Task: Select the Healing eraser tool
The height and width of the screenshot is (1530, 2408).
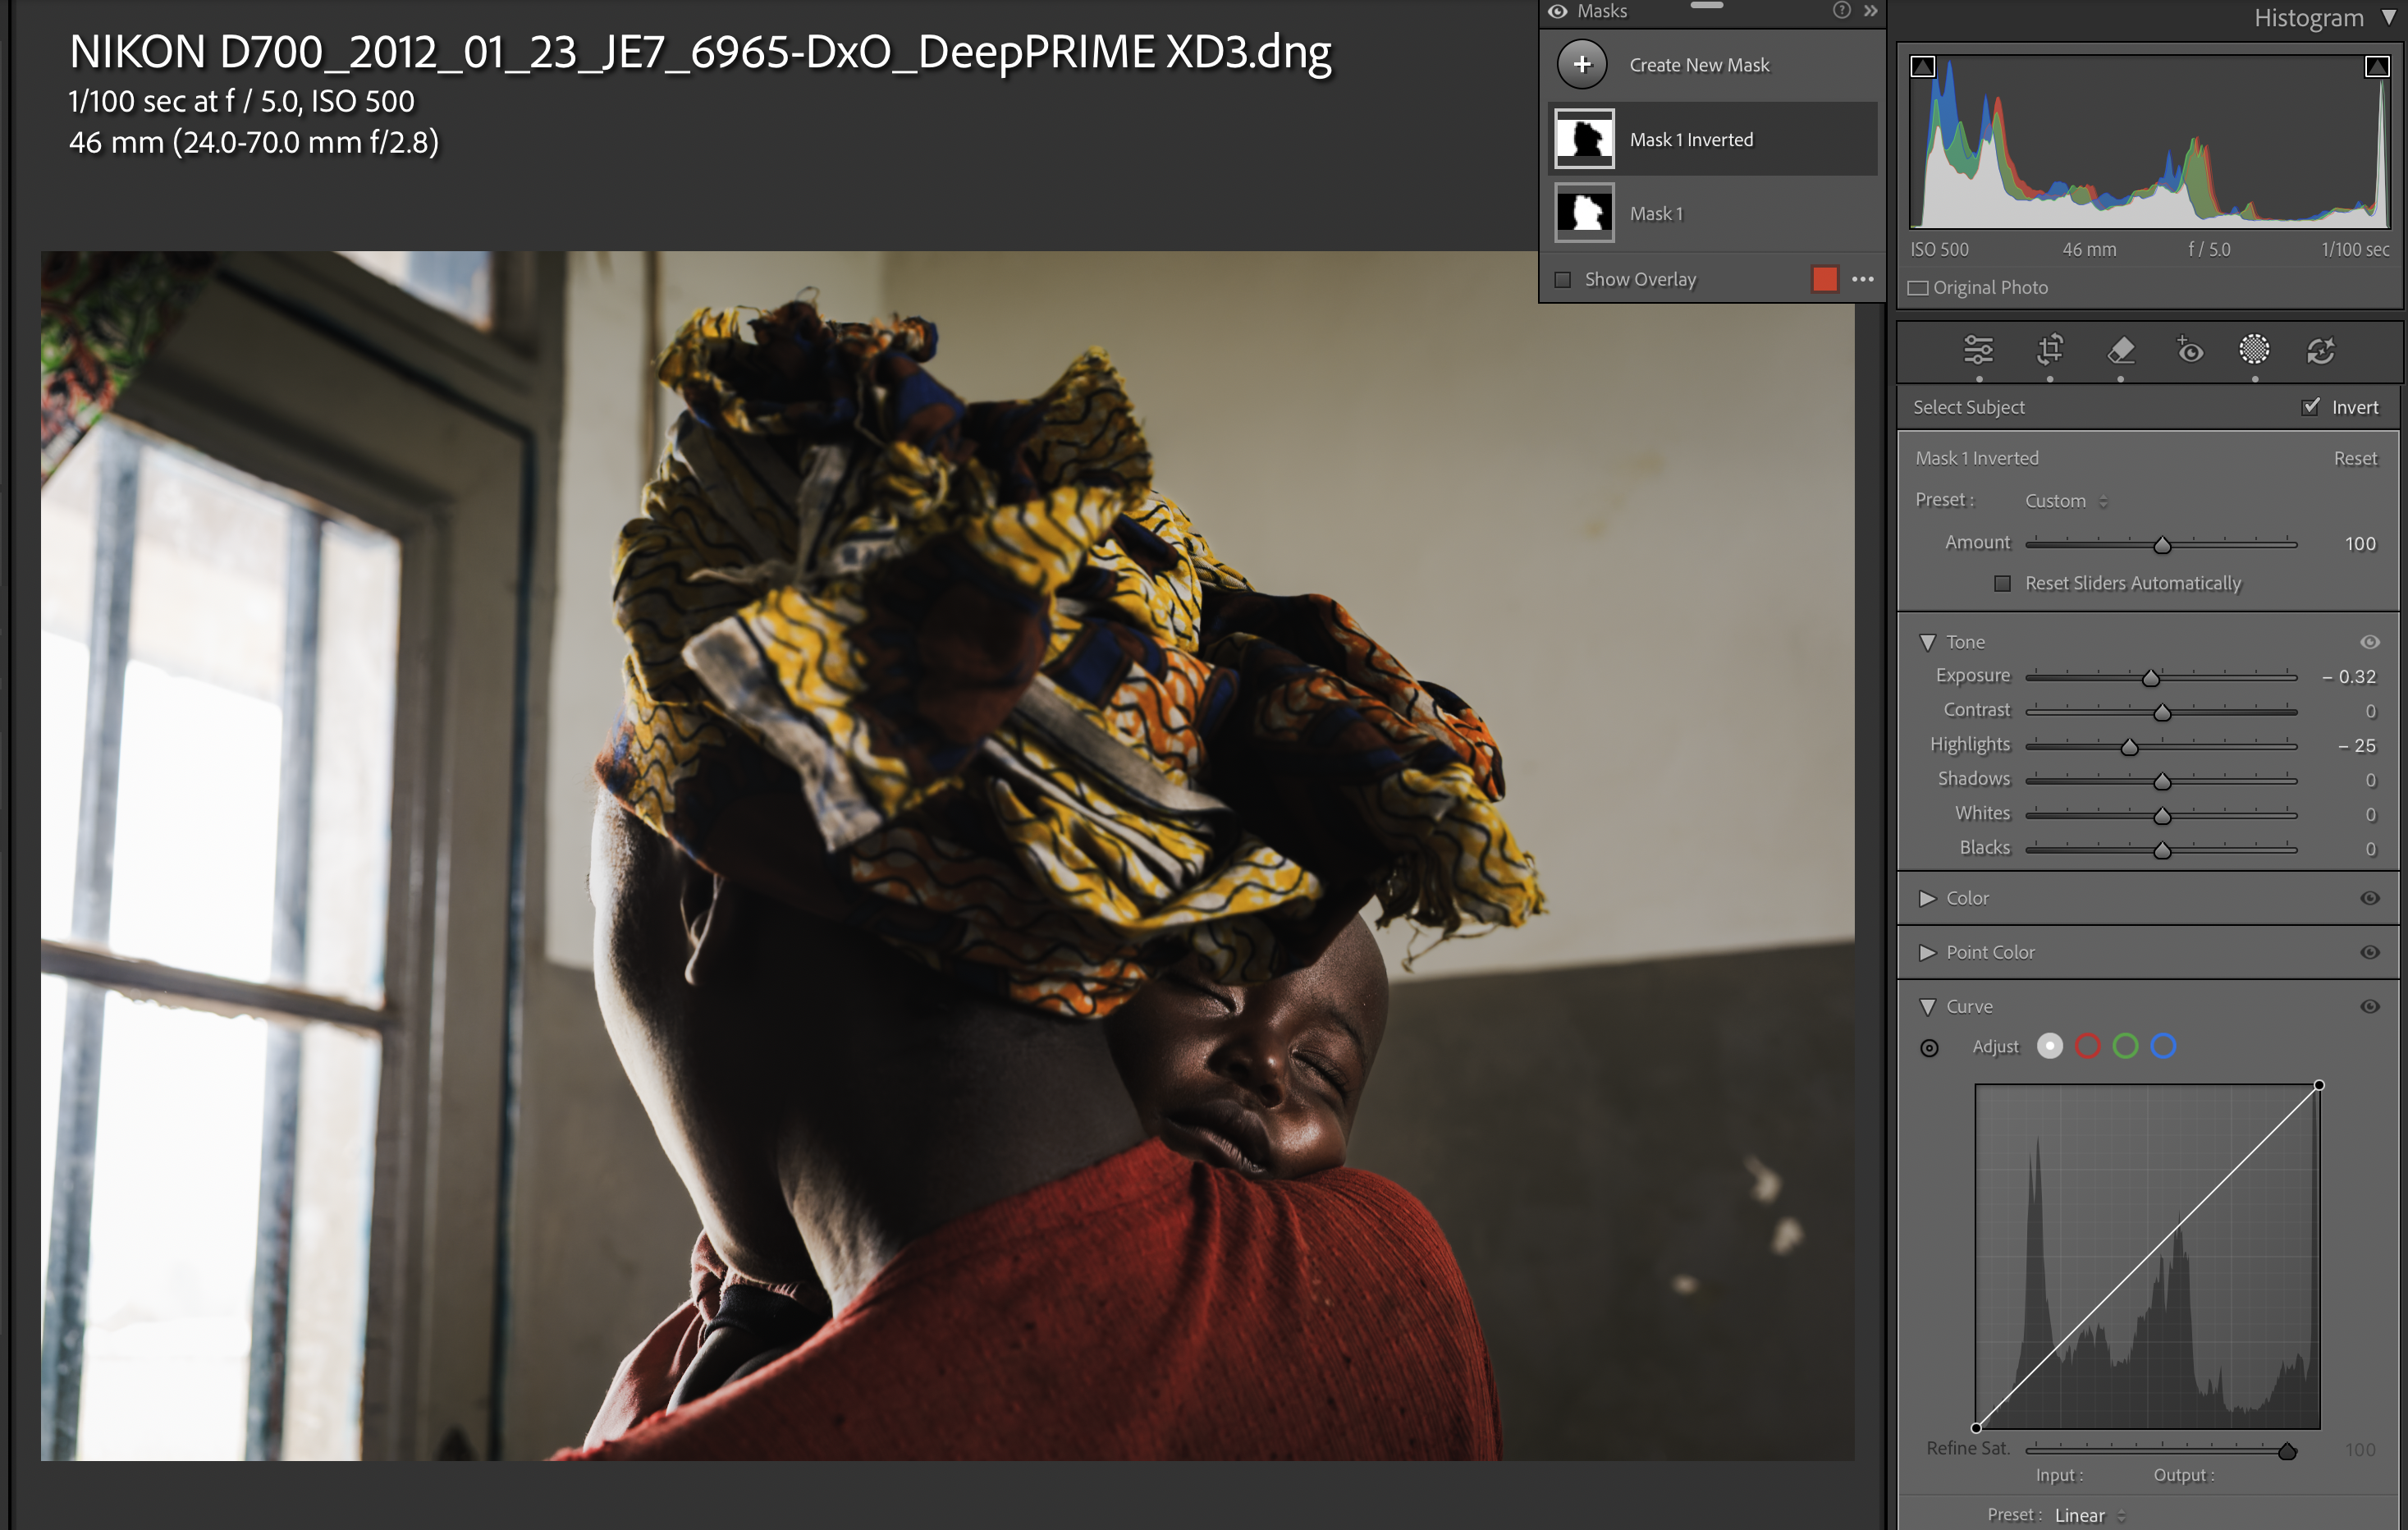Action: (2120, 350)
